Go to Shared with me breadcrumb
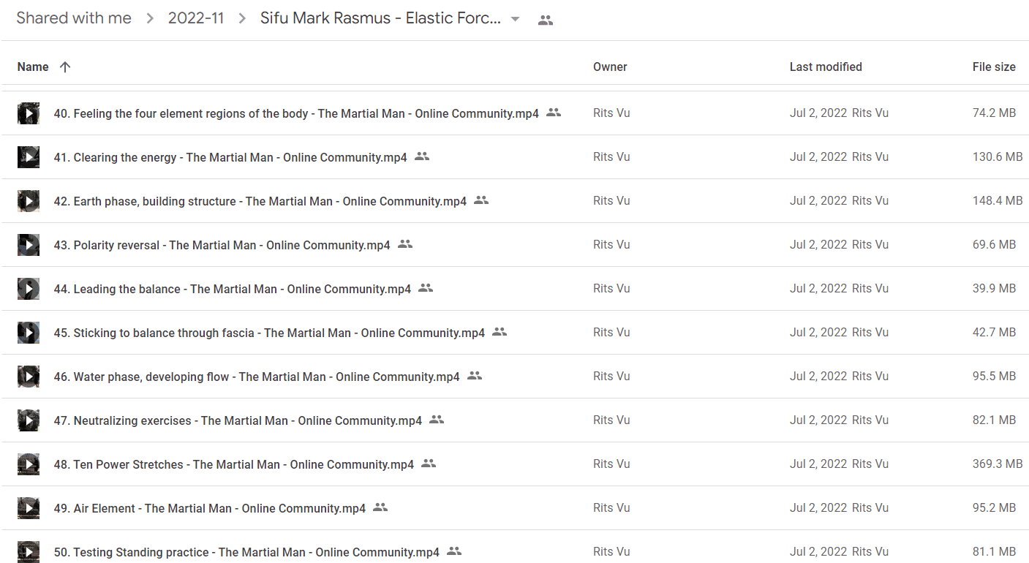1029x563 pixels. click(74, 19)
